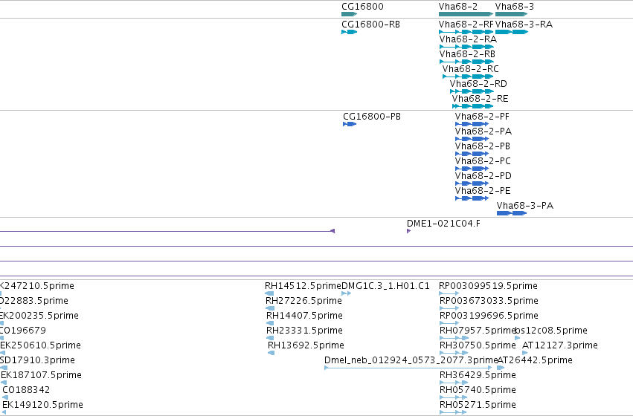Select EST EK200235.5prime label
Screen dimensions: 633x416
[x=39, y=316]
